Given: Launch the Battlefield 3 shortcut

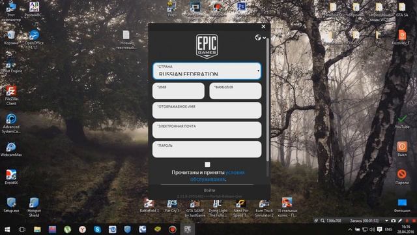Looking at the screenshot, I should (x=149, y=205).
